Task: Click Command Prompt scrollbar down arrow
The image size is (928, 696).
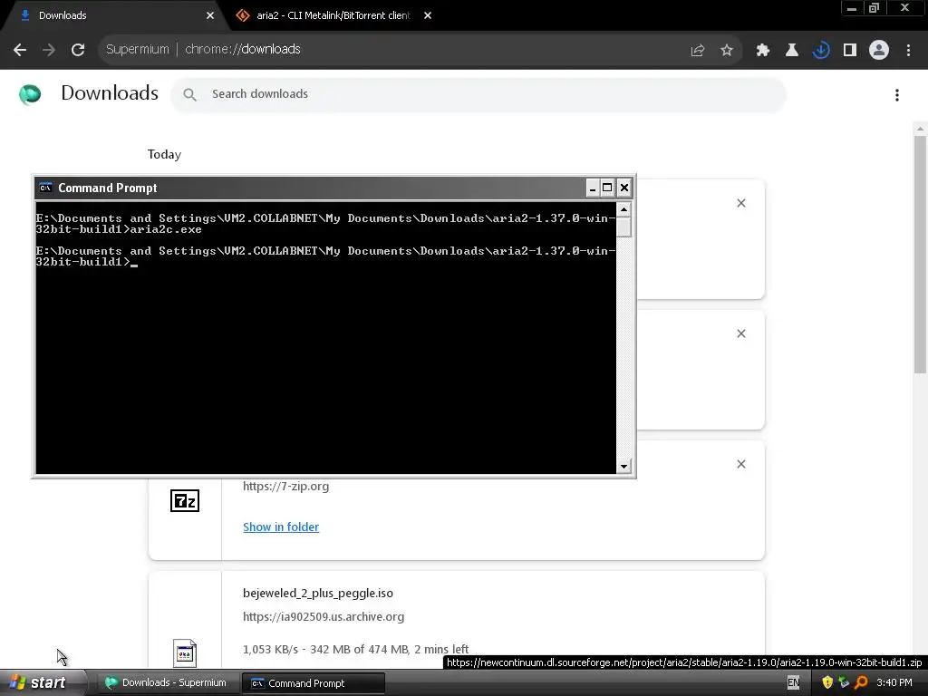Action: click(623, 467)
